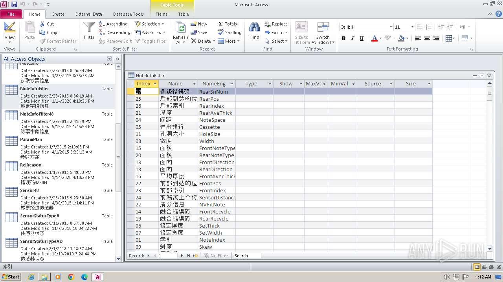Sort Ascending A to Z

point(114,24)
